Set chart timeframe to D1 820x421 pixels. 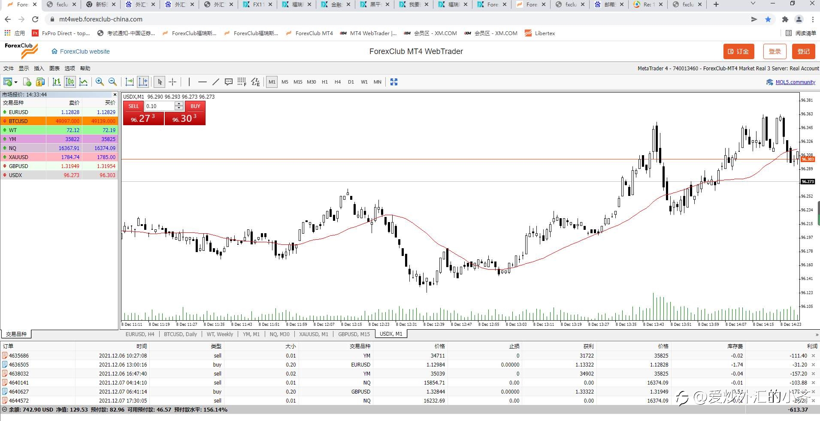tap(351, 82)
